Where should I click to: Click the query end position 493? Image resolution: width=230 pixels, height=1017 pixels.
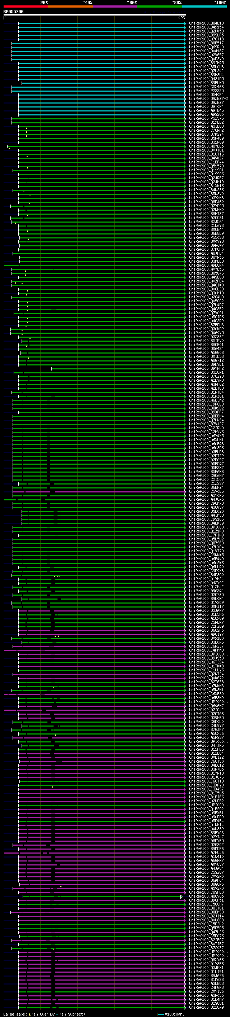pyautogui.click(x=181, y=18)
